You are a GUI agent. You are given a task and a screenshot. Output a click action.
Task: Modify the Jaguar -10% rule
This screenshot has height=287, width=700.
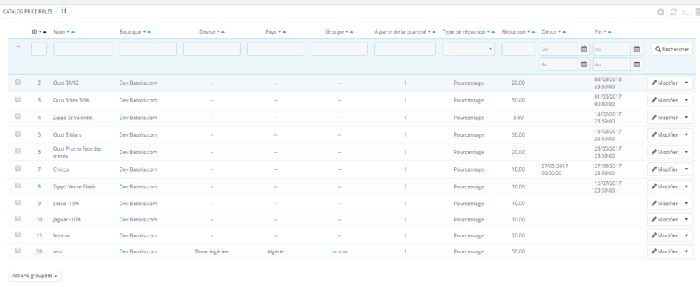[x=665, y=220]
